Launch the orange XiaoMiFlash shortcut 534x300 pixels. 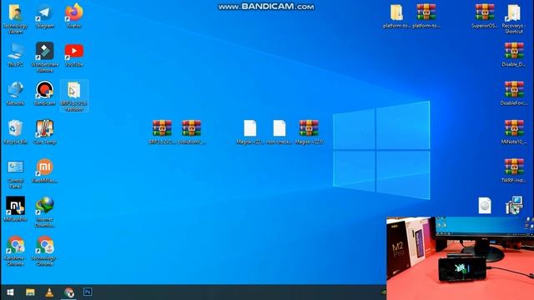[44, 171]
